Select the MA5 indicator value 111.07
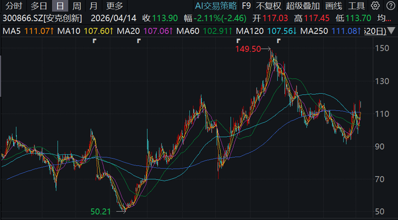 (40, 31)
